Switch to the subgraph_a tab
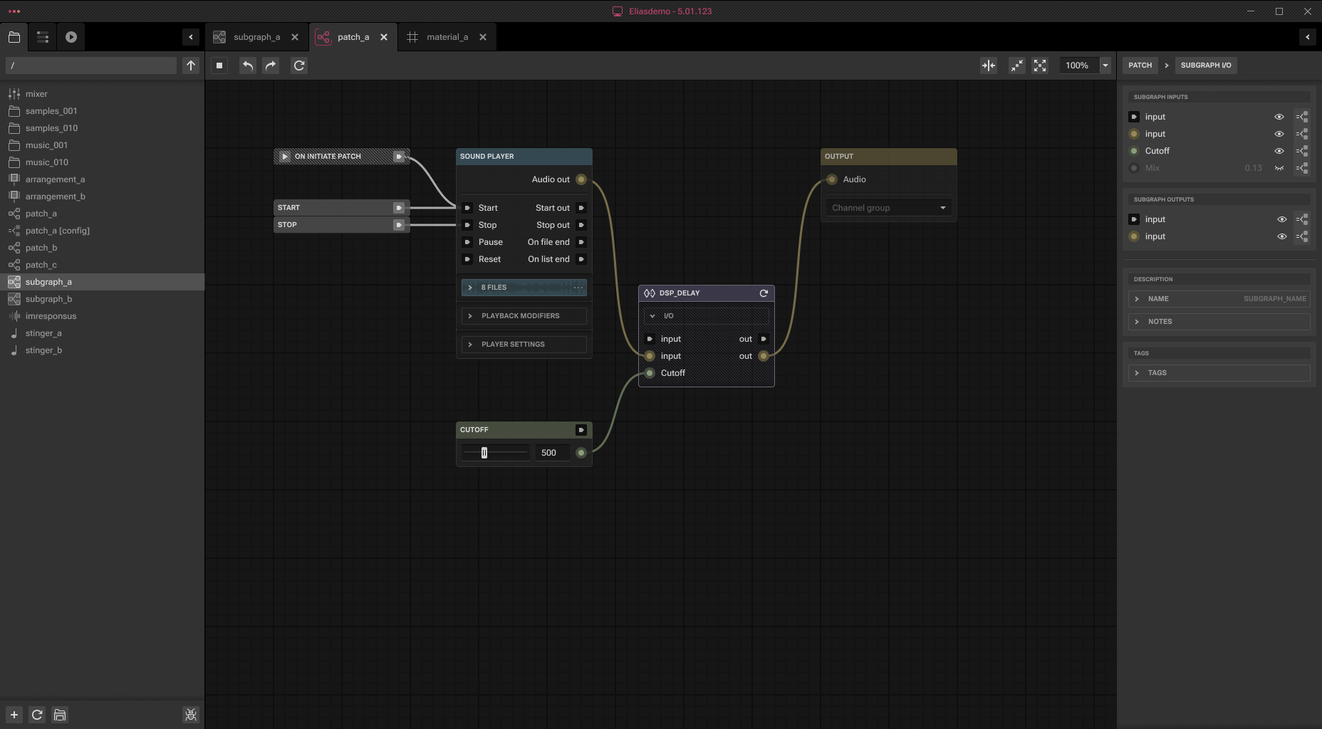Image resolution: width=1322 pixels, height=729 pixels. point(256,37)
